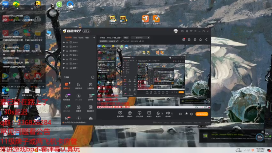Screen dimensions: 272x153
Task: Open the YY游戏大厅 desktop icon
Action: [113, 20]
